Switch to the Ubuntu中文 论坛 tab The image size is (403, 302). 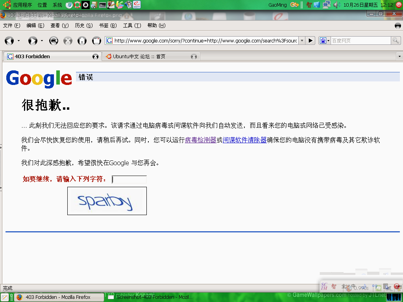coord(151,57)
